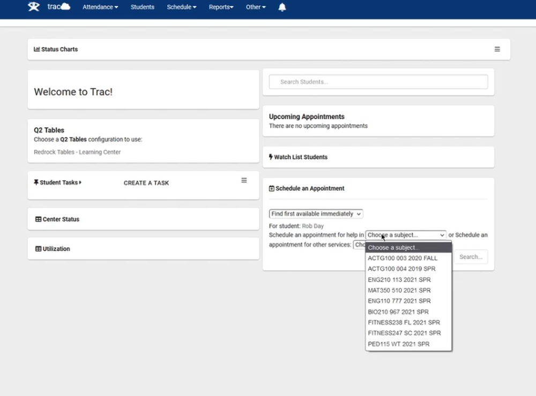The width and height of the screenshot is (536, 396).
Task: Select the Choose a subject placeholder option
Action: 408,247
